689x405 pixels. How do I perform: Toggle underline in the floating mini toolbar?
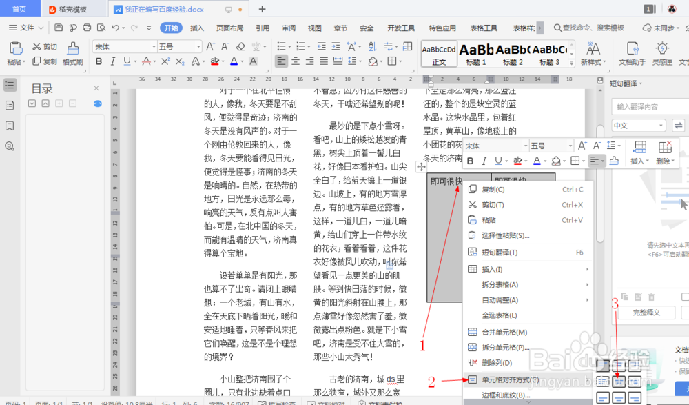tap(497, 161)
